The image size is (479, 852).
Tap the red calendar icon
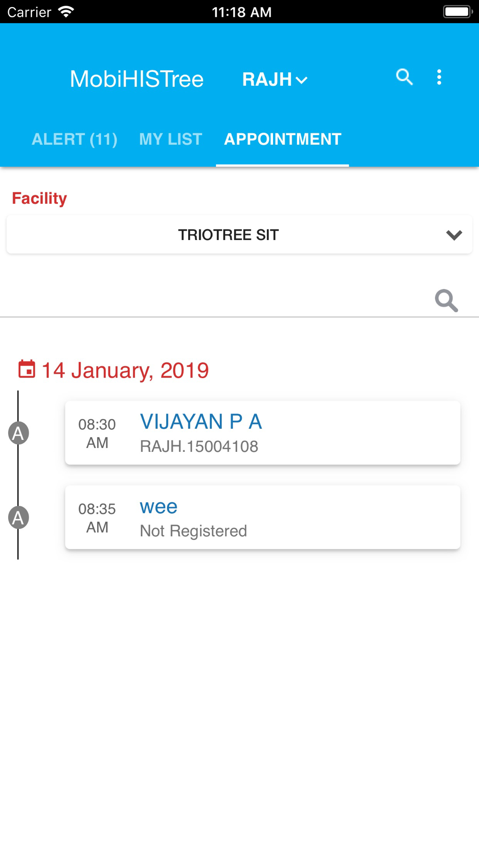[x=27, y=369]
